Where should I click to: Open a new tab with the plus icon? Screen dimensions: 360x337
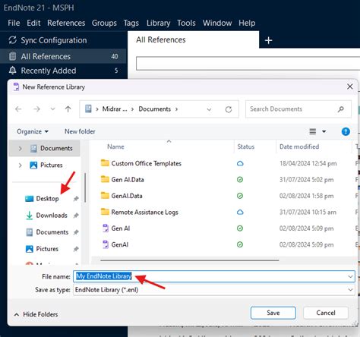click(268, 40)
